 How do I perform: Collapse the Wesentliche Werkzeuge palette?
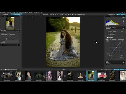pyautogui.click(x=115, y=27)
